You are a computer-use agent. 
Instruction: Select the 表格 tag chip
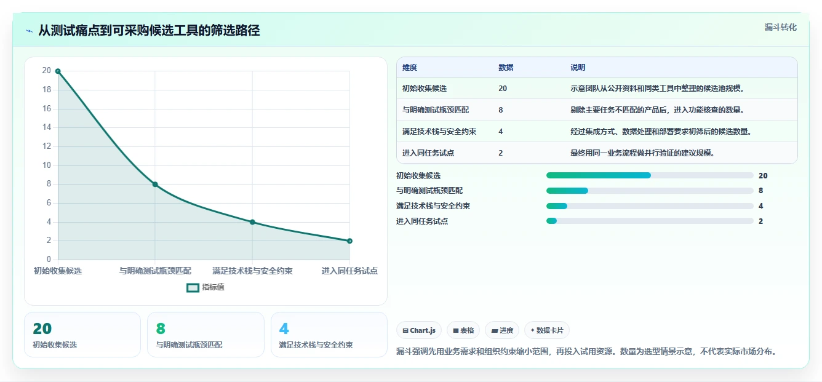coord(463,330)
